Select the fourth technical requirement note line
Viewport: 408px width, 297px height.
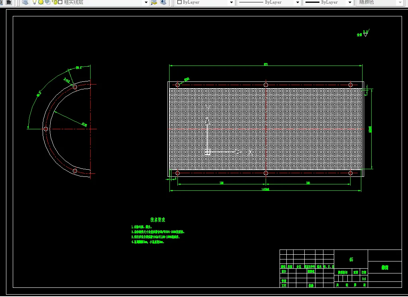(x=148, y=242)
